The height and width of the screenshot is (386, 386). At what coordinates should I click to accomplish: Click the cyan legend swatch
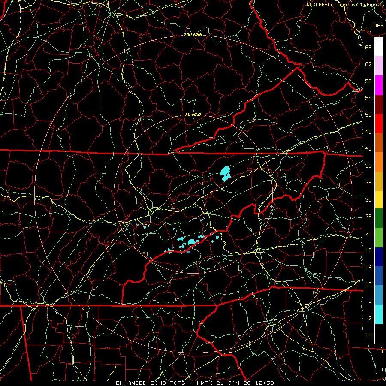pyautogui.click(x=379, y=314)
